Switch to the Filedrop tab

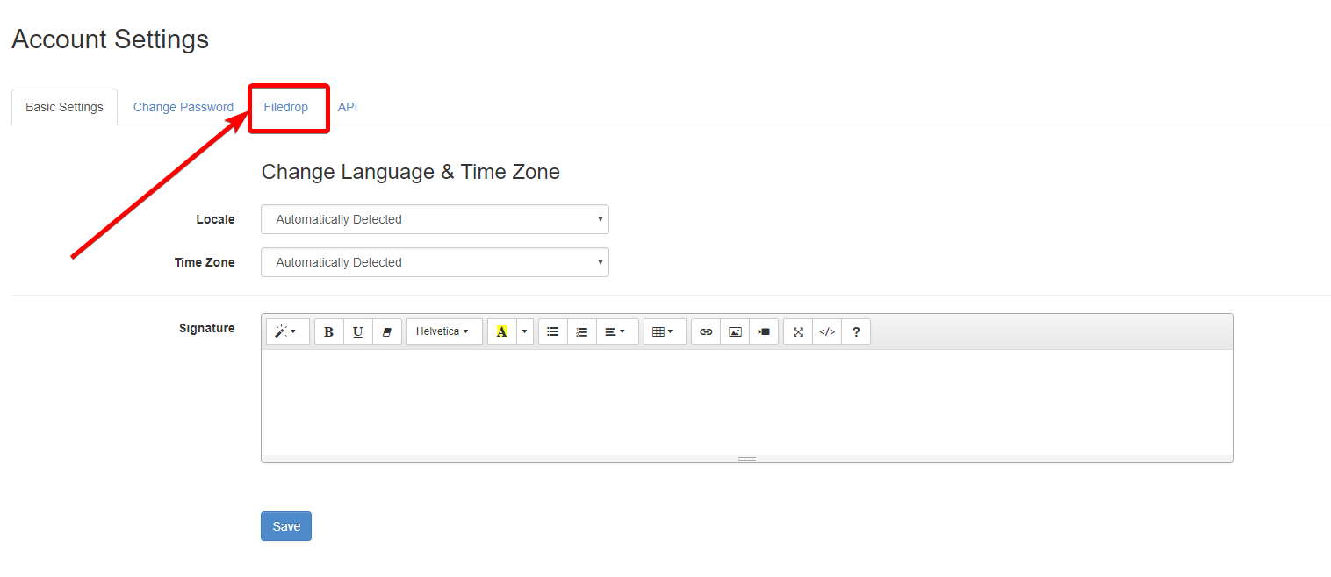coord(286,107)
